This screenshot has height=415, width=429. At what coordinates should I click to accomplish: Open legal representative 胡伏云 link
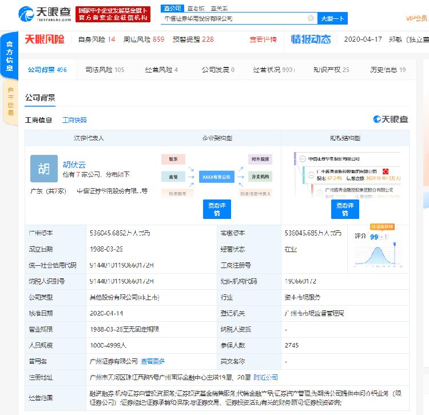pos(74,165)
